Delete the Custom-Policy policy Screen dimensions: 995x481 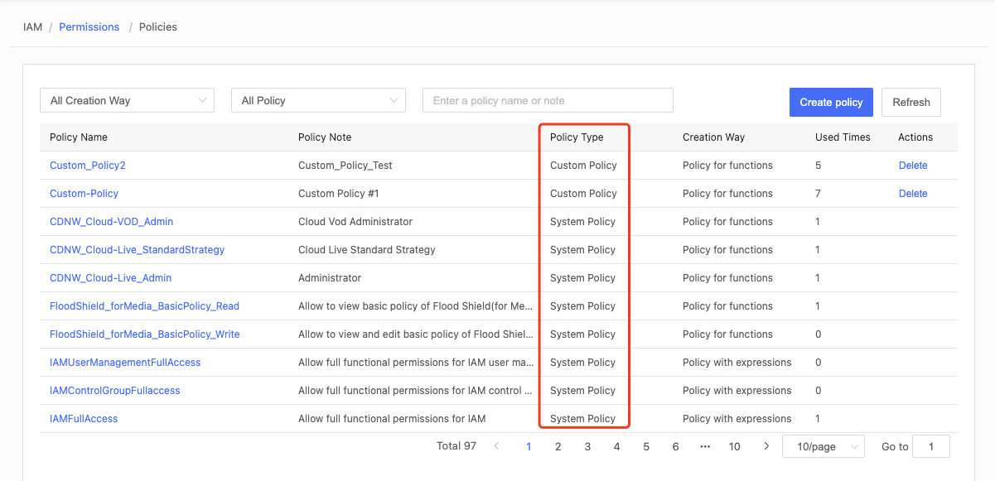point(913,193)
